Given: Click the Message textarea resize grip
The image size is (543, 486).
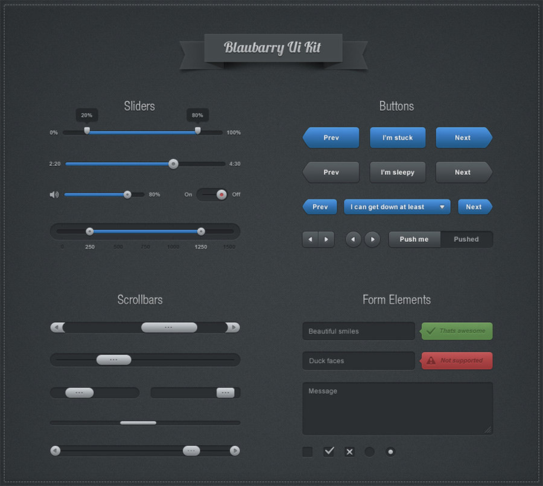Looking at the screenshot, I should coord(488,430).
